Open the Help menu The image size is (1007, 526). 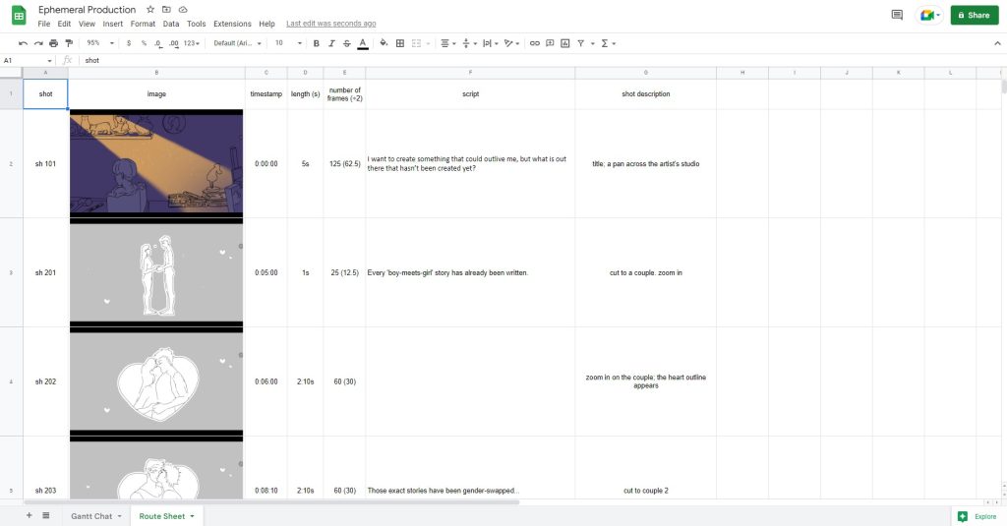pos(267,24)
